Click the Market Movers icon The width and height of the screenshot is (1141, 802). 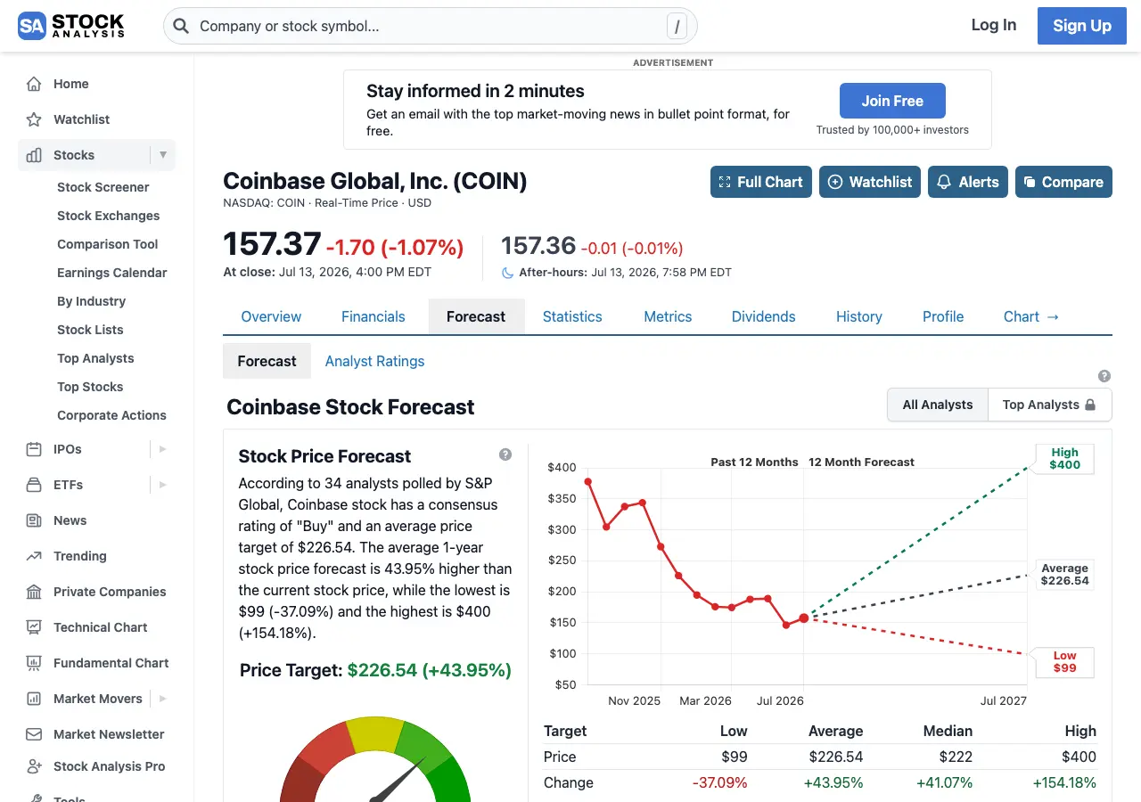(34, 699)
